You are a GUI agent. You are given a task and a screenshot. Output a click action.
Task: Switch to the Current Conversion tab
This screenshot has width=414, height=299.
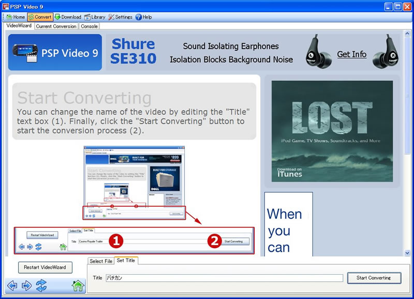56,26
